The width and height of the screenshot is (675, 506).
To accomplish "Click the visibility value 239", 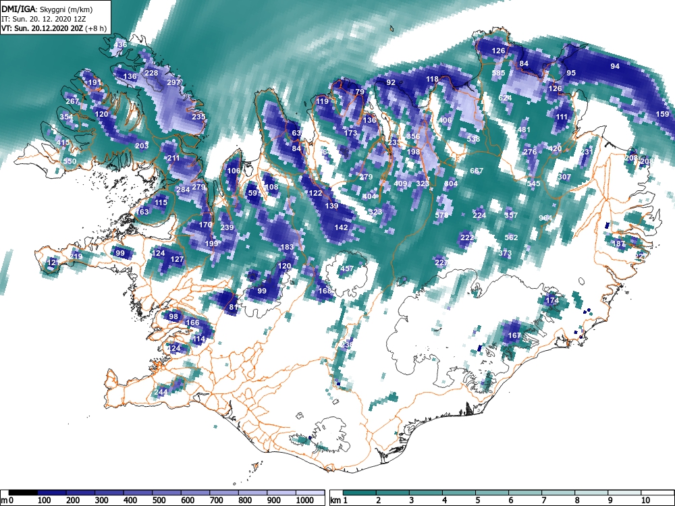I will point(227,227).
